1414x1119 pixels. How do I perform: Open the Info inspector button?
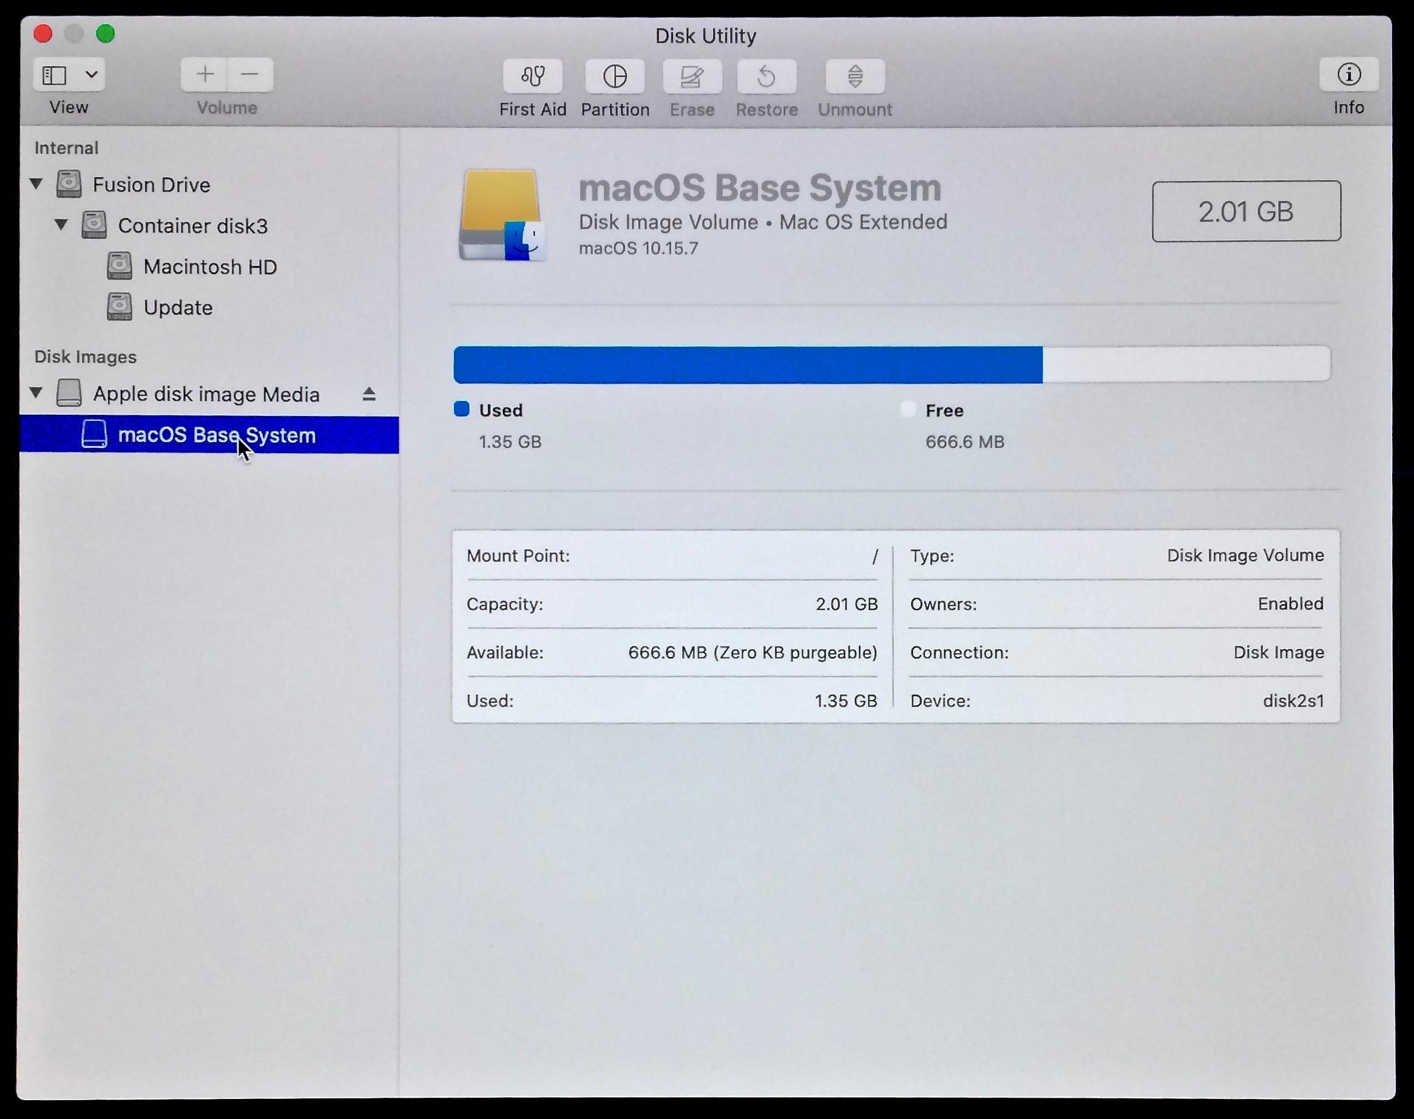coord(1348,75)
